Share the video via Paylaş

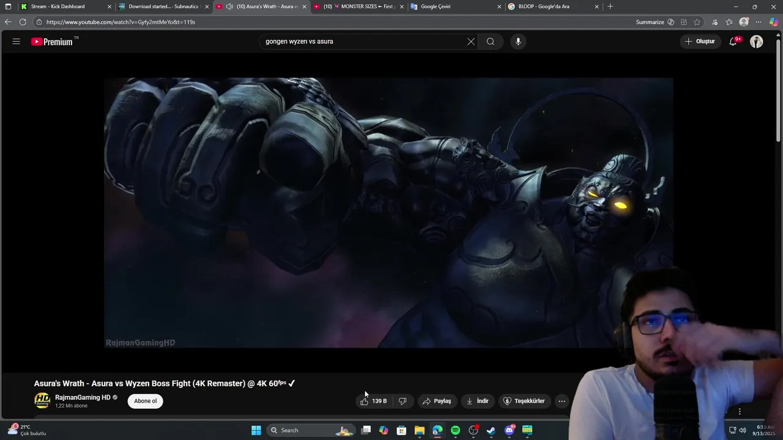(x=437, y=401)
